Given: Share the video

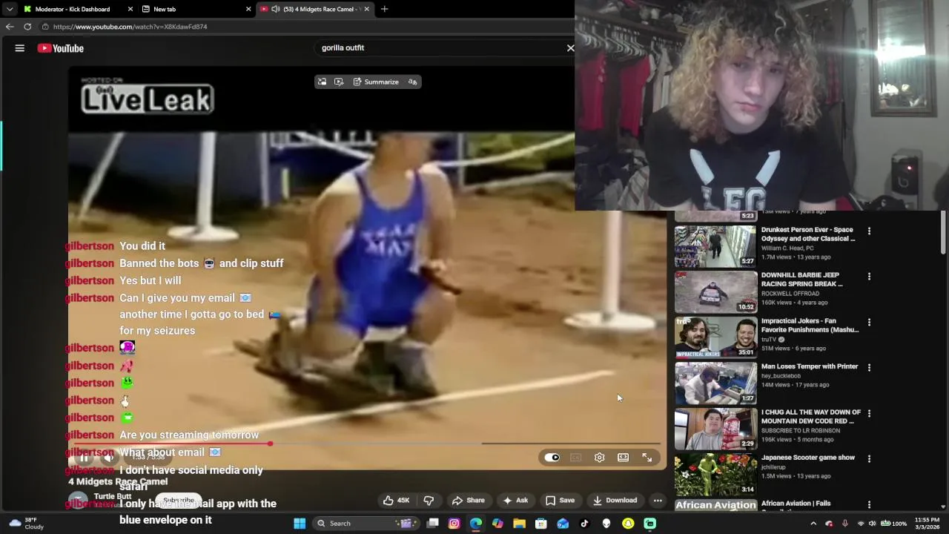Looking at the screenshot, I should pos(468,501).
